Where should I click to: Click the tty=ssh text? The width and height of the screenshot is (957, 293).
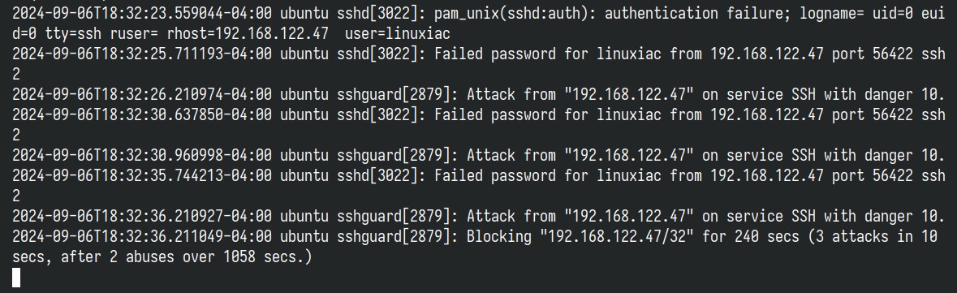click(x=73, y=33)
